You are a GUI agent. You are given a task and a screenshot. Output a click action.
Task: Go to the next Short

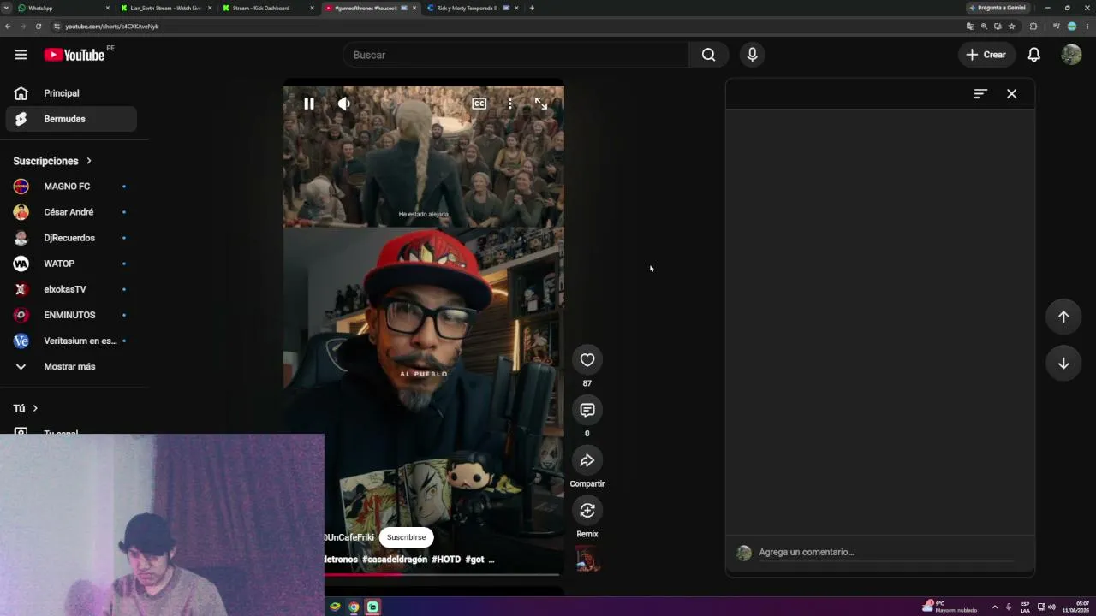coord(1063,363)
